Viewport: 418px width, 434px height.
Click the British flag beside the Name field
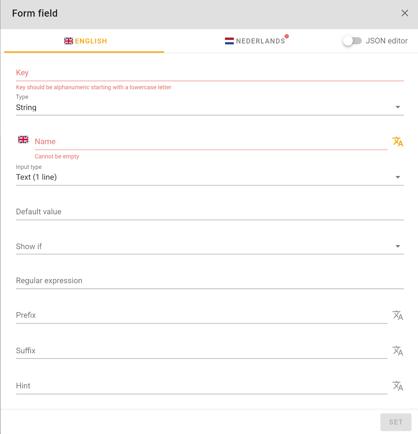point(23,139)
